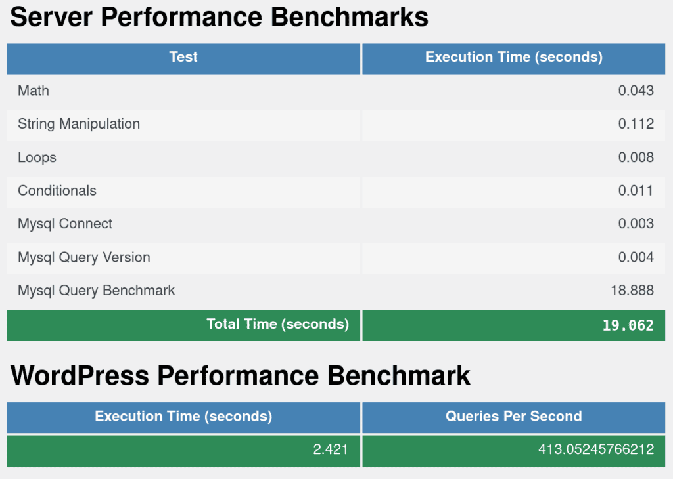Viewport: 673px width, 479px height.
Task: Select the 'Test' column header
Action: (183, 57)
